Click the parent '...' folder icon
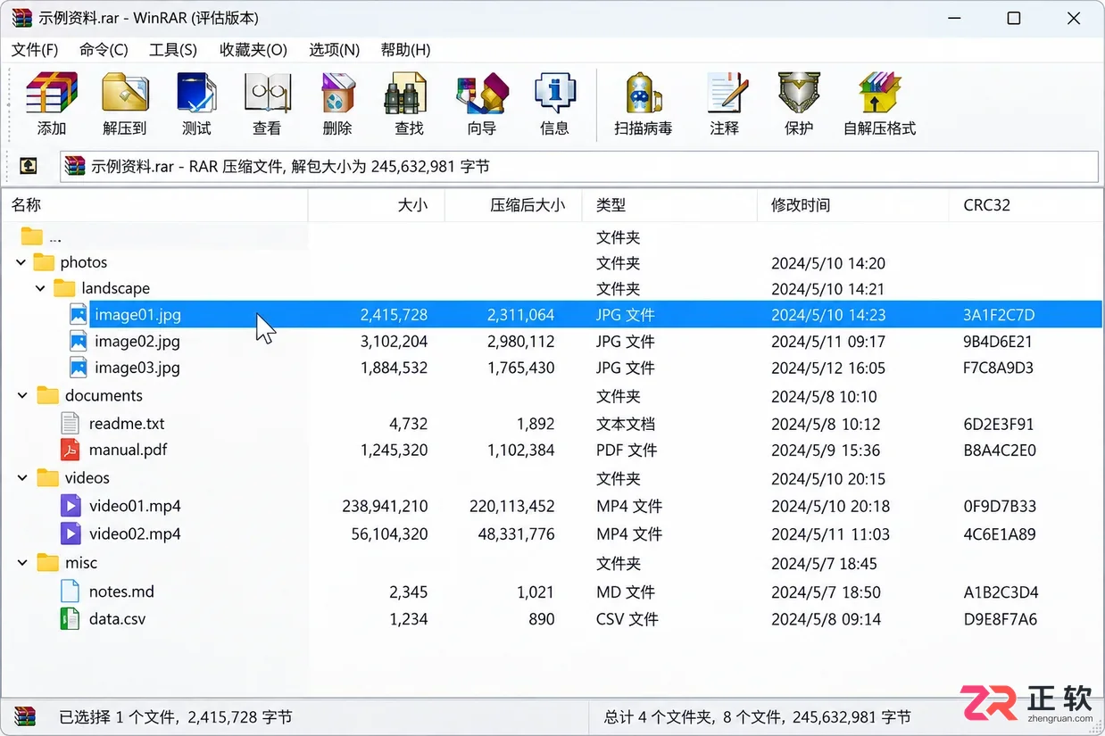1105x736 pixels. click(x=32, y=236)
